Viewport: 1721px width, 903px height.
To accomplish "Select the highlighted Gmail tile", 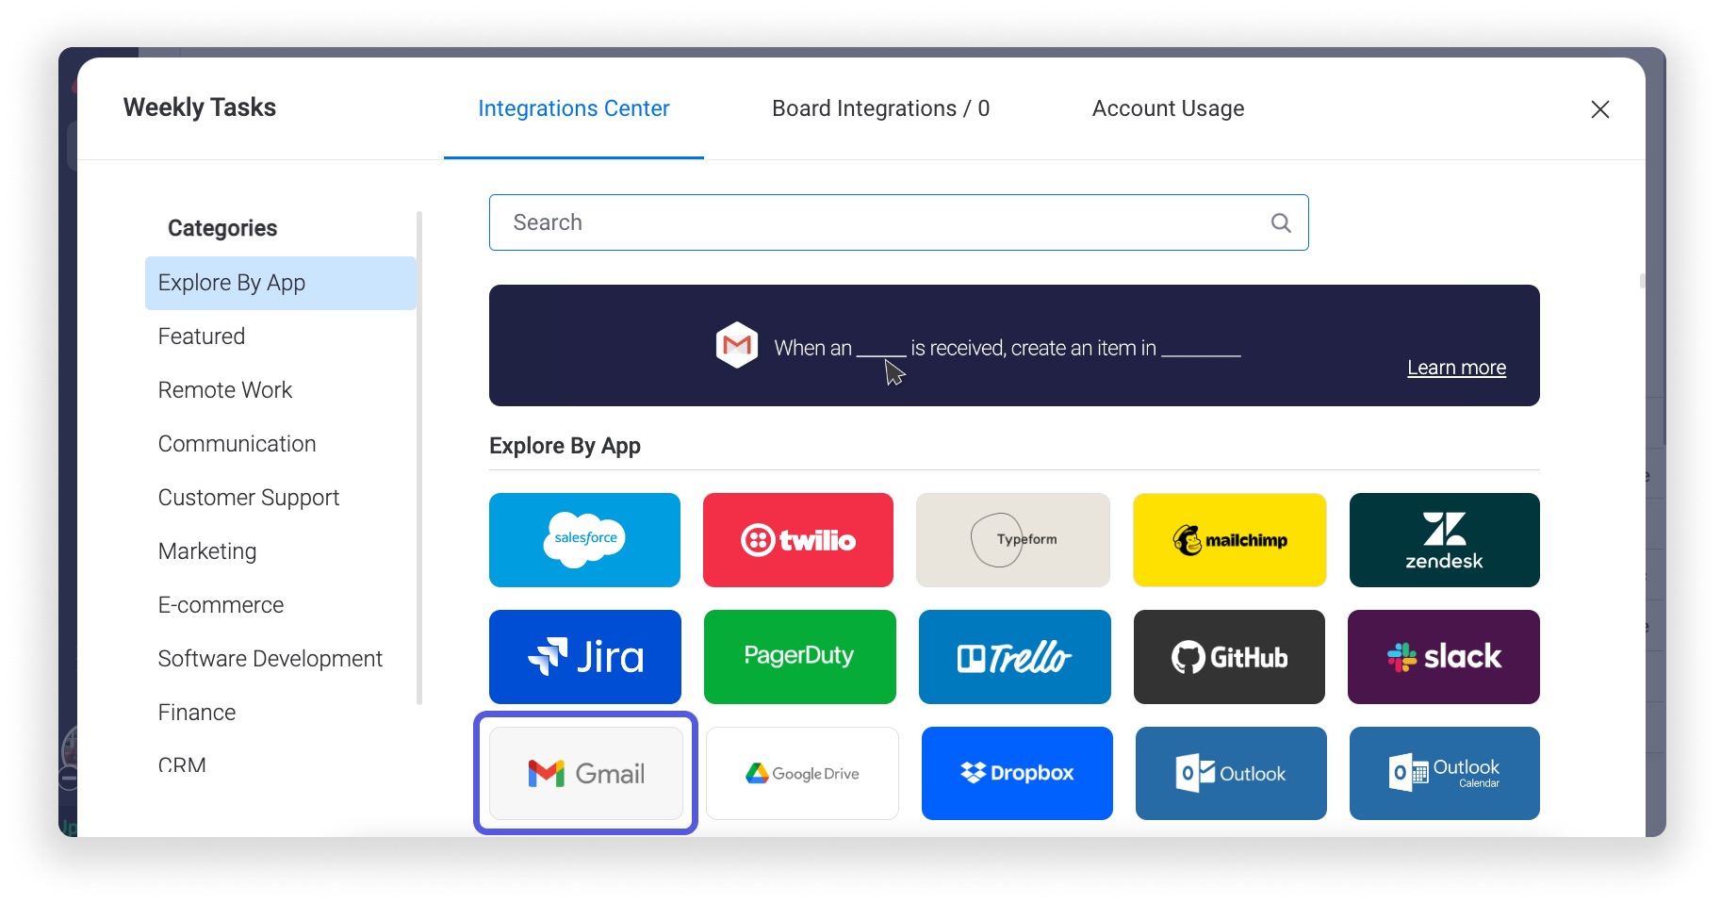I will pyautogui.click(x=585, y=773).
